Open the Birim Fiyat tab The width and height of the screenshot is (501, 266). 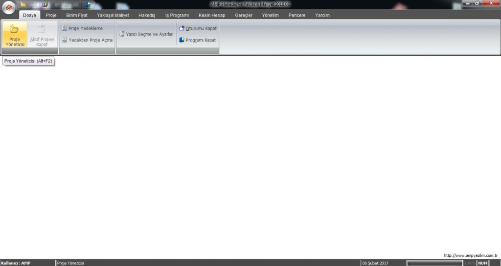[77, 15]
